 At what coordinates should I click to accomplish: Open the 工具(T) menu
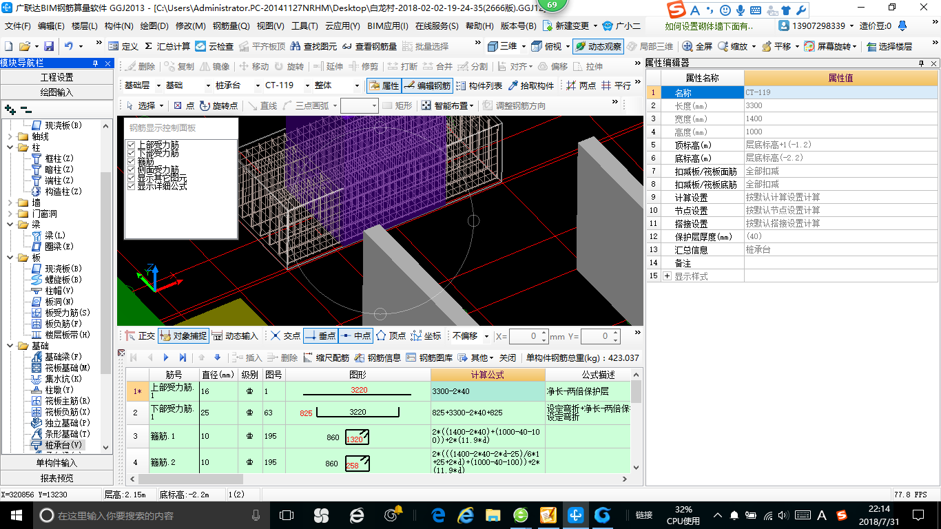pos(304,26)
